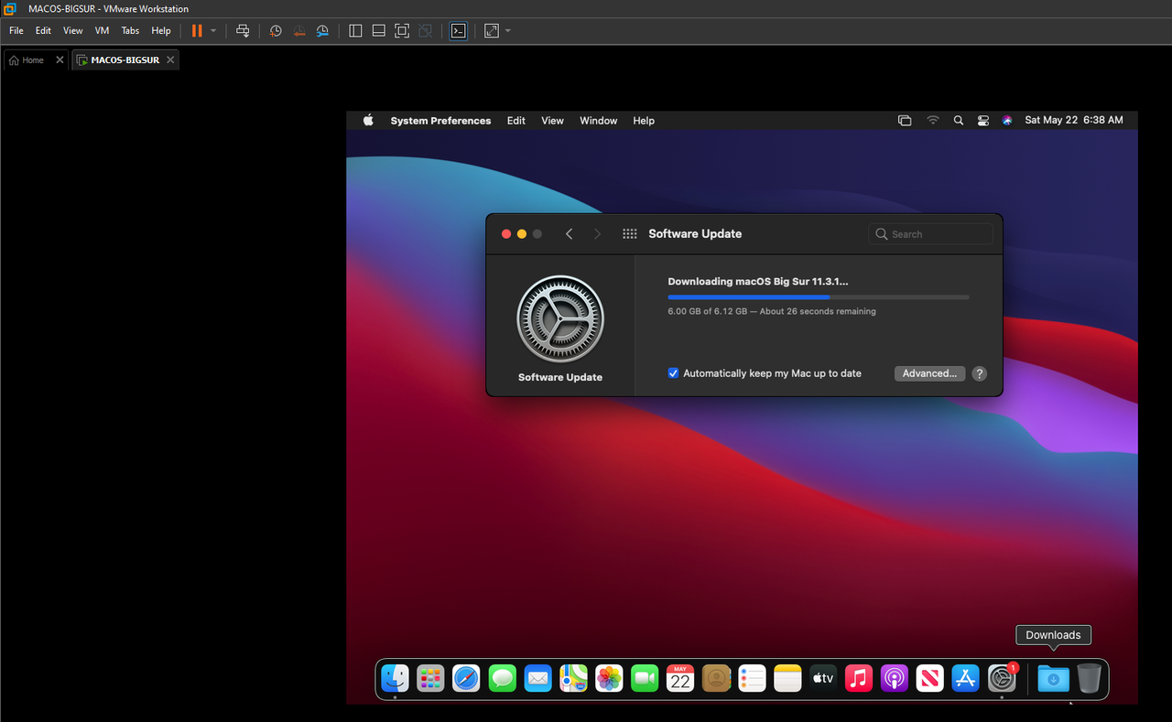Open the macOS View menu

click(x=552, y=121)
